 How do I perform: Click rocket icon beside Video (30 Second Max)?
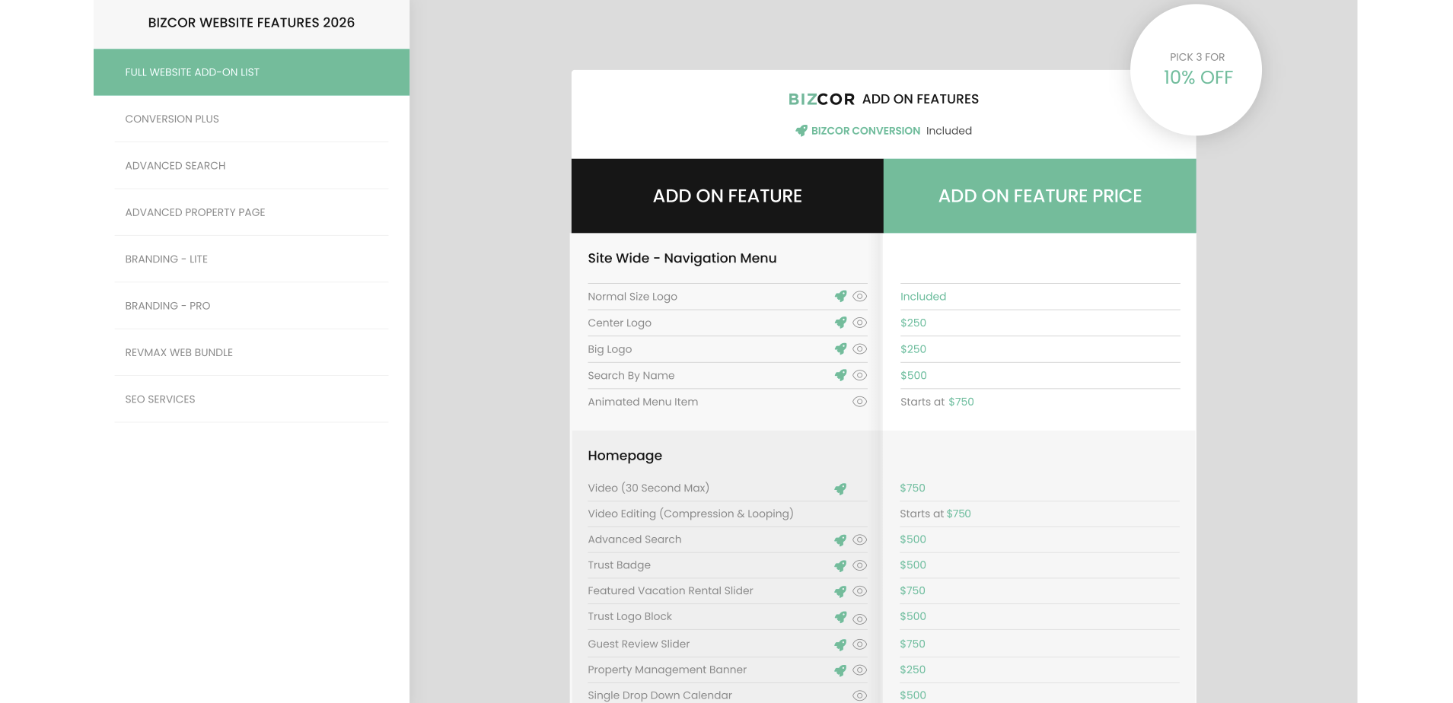pos(840,489)
